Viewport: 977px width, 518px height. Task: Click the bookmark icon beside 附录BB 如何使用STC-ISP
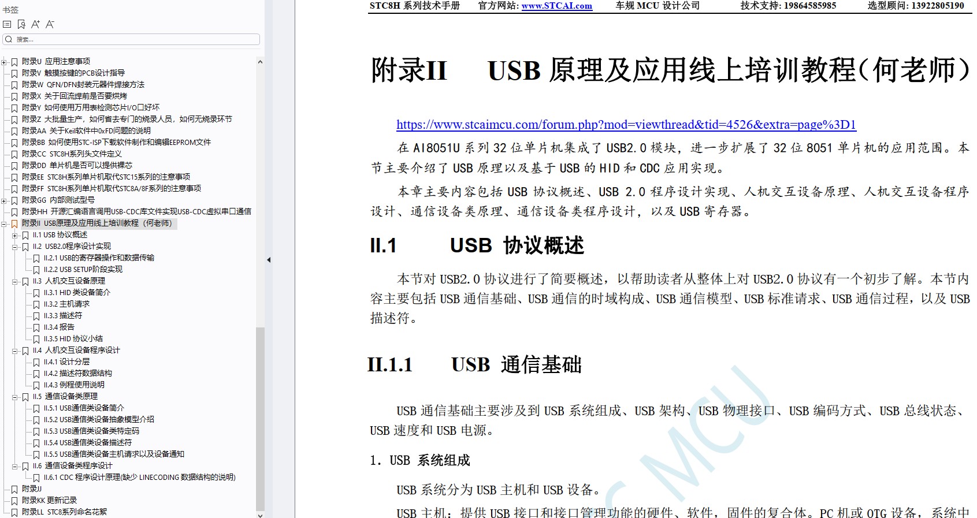click(14, 143)
